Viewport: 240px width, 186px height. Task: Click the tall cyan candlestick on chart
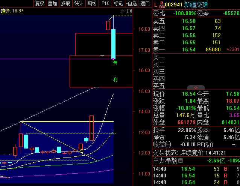[x=114, y=44]
